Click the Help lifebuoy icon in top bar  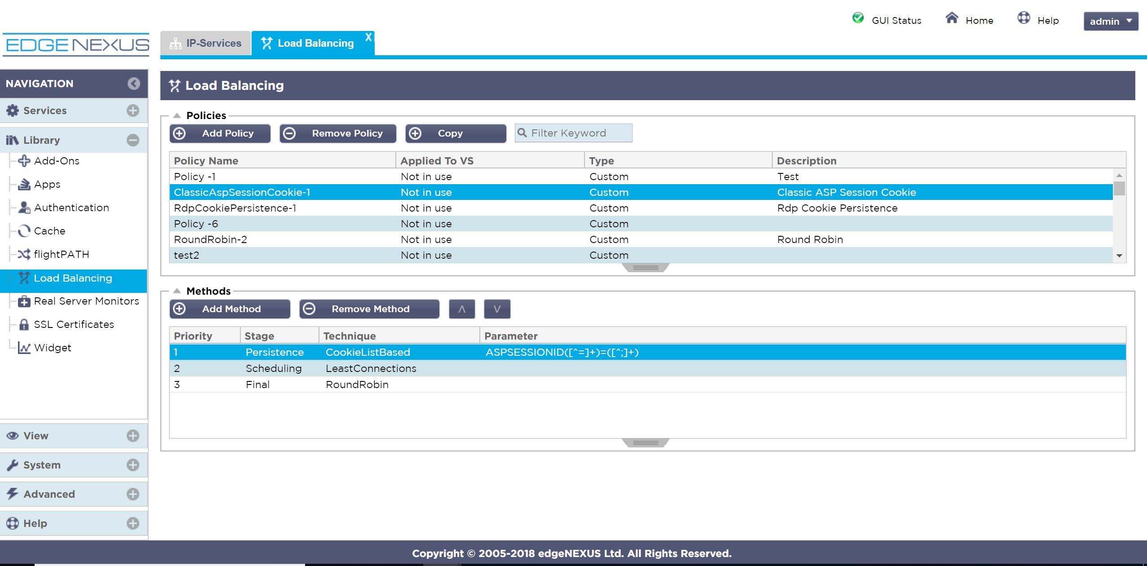pos(1023,18)
